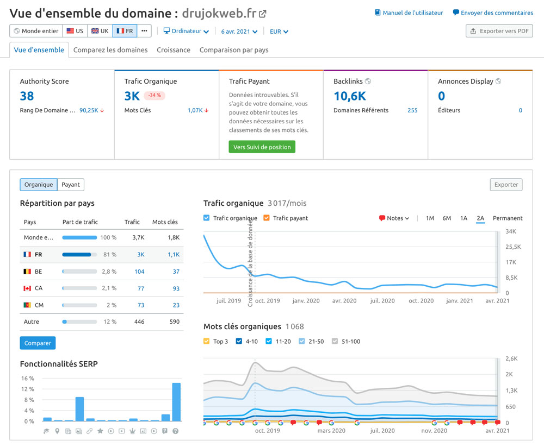Toggle the Top 3 keywords checkbox

pos(206,341)
